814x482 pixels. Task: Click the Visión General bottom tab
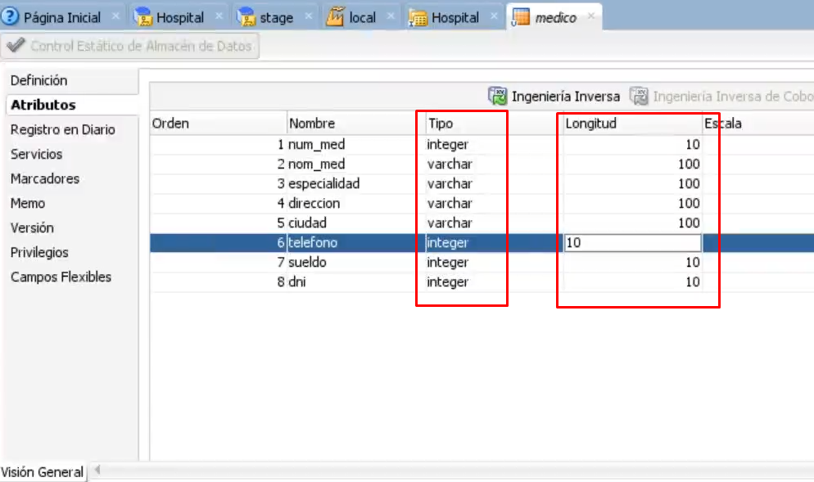(x=42, y=472)
